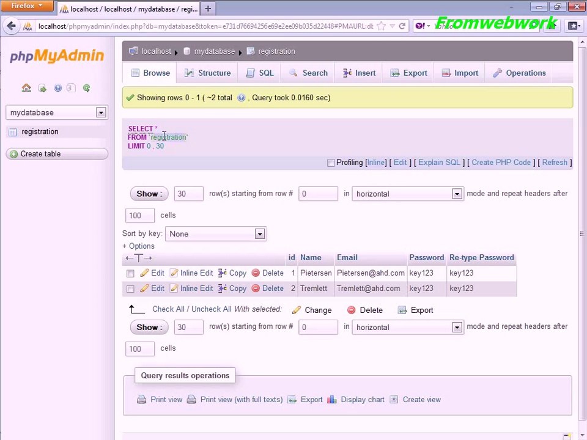
Task: Open the SQL tab
Action: coord(260,73)
